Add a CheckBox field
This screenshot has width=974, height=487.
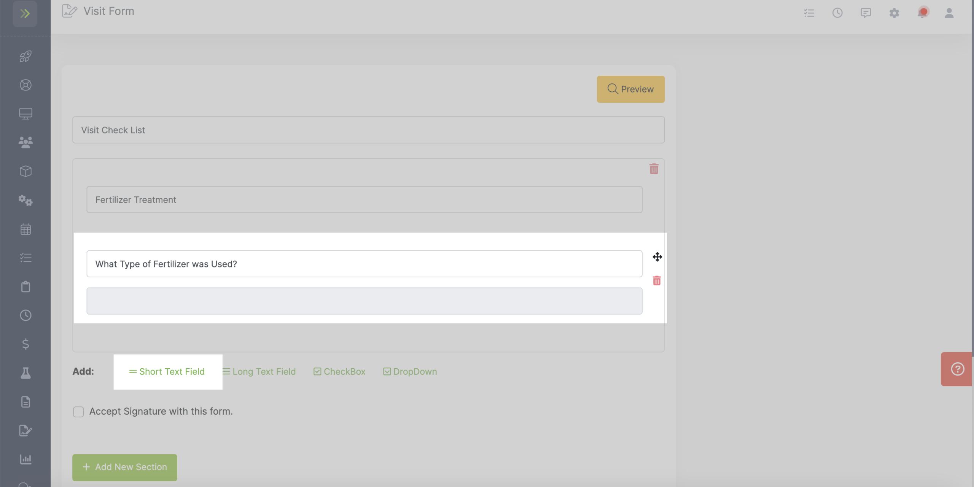coord(339,372)
